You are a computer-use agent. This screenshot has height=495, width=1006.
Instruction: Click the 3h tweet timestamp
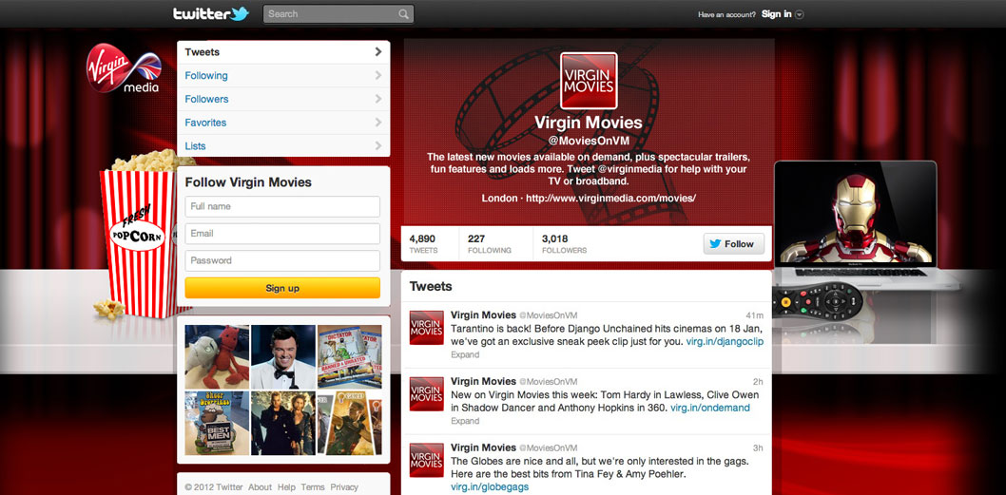point(758,447)
